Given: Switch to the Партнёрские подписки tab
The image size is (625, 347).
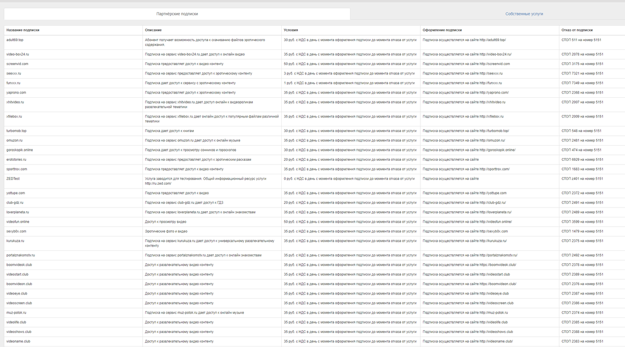Looking at the screenshot, I should 177,14.
